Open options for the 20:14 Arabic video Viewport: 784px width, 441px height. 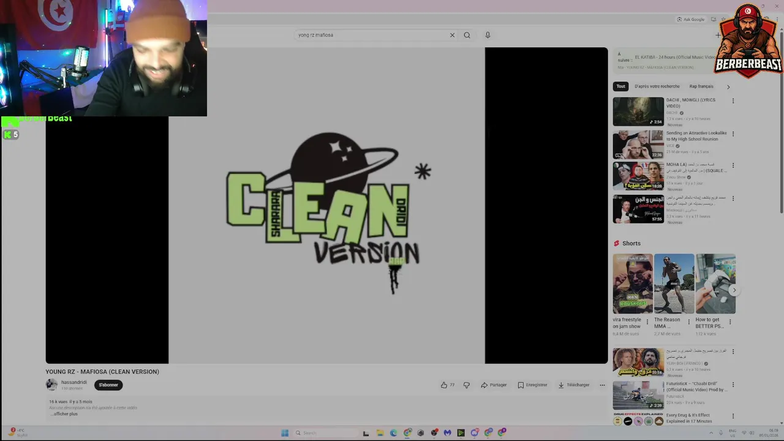click(x=733, y=352)
